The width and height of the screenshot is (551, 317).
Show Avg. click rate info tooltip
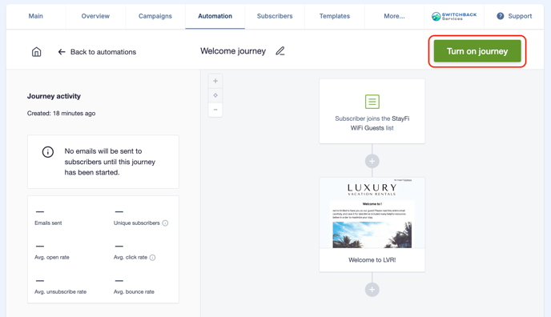coord(152,257)
